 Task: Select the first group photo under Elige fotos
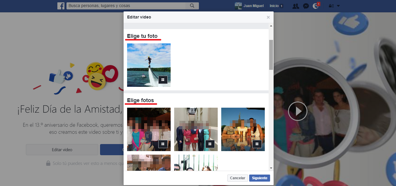(x=149, y=129)
